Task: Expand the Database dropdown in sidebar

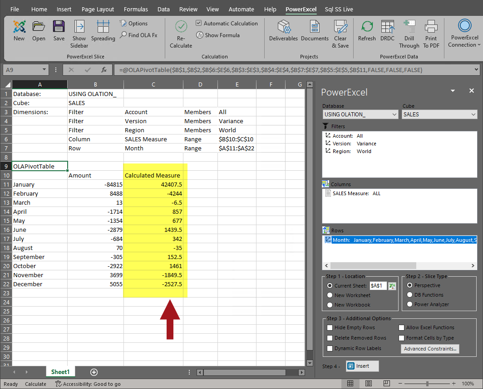Action: pos(394,115)
